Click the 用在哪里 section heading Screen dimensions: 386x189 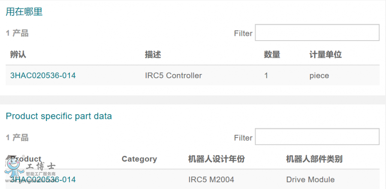(x=24, y=12)
